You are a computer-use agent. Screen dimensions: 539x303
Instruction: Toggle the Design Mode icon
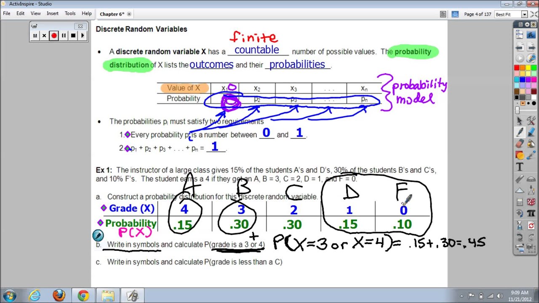tap(455, 14)
